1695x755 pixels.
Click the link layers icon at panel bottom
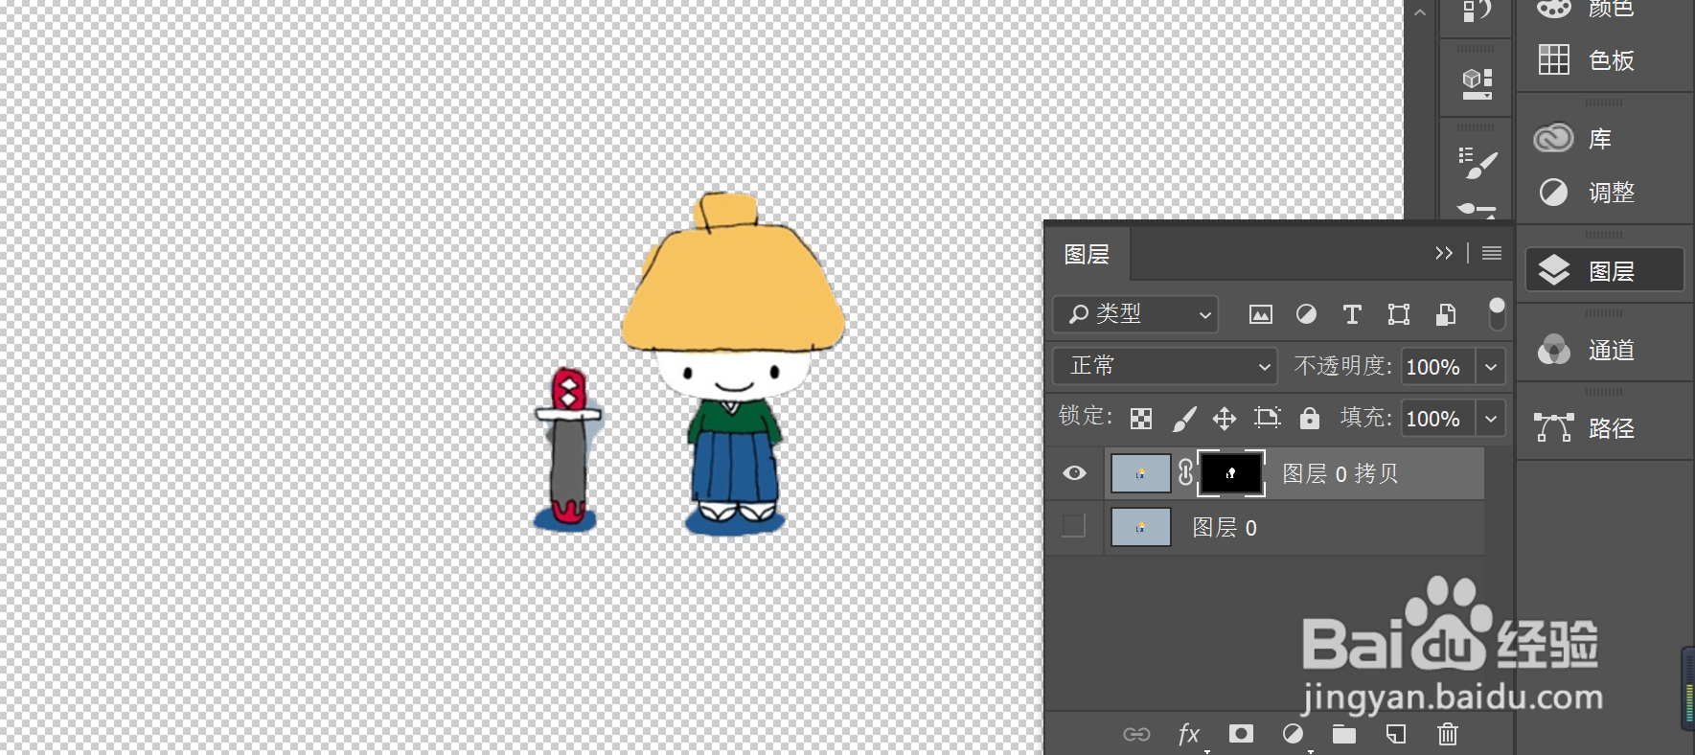click(x=1136, y=734)
